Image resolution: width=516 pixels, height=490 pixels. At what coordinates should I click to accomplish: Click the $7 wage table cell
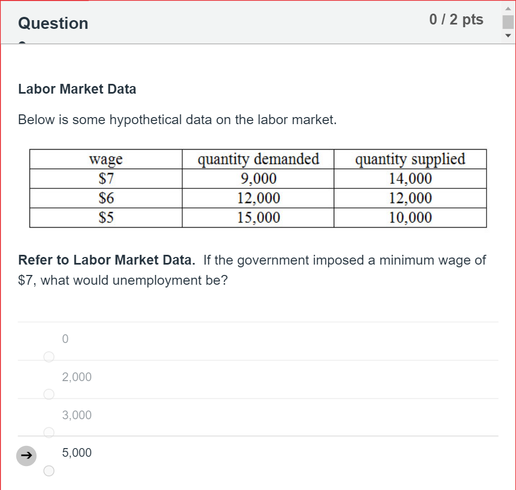coord(106,179)
